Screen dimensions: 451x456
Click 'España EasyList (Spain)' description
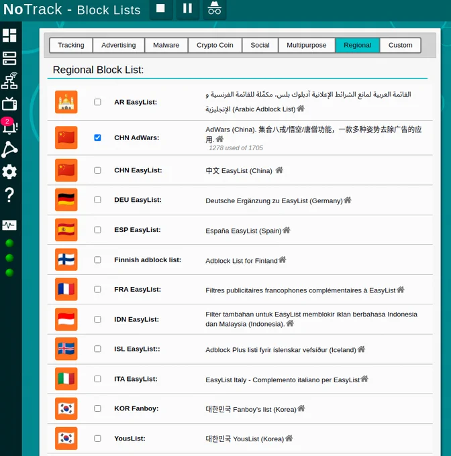click(x=244, y=231)
